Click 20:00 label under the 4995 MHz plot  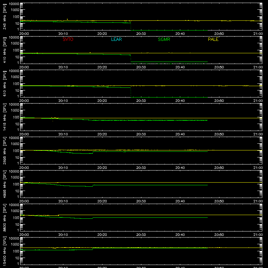pos(24,201)
